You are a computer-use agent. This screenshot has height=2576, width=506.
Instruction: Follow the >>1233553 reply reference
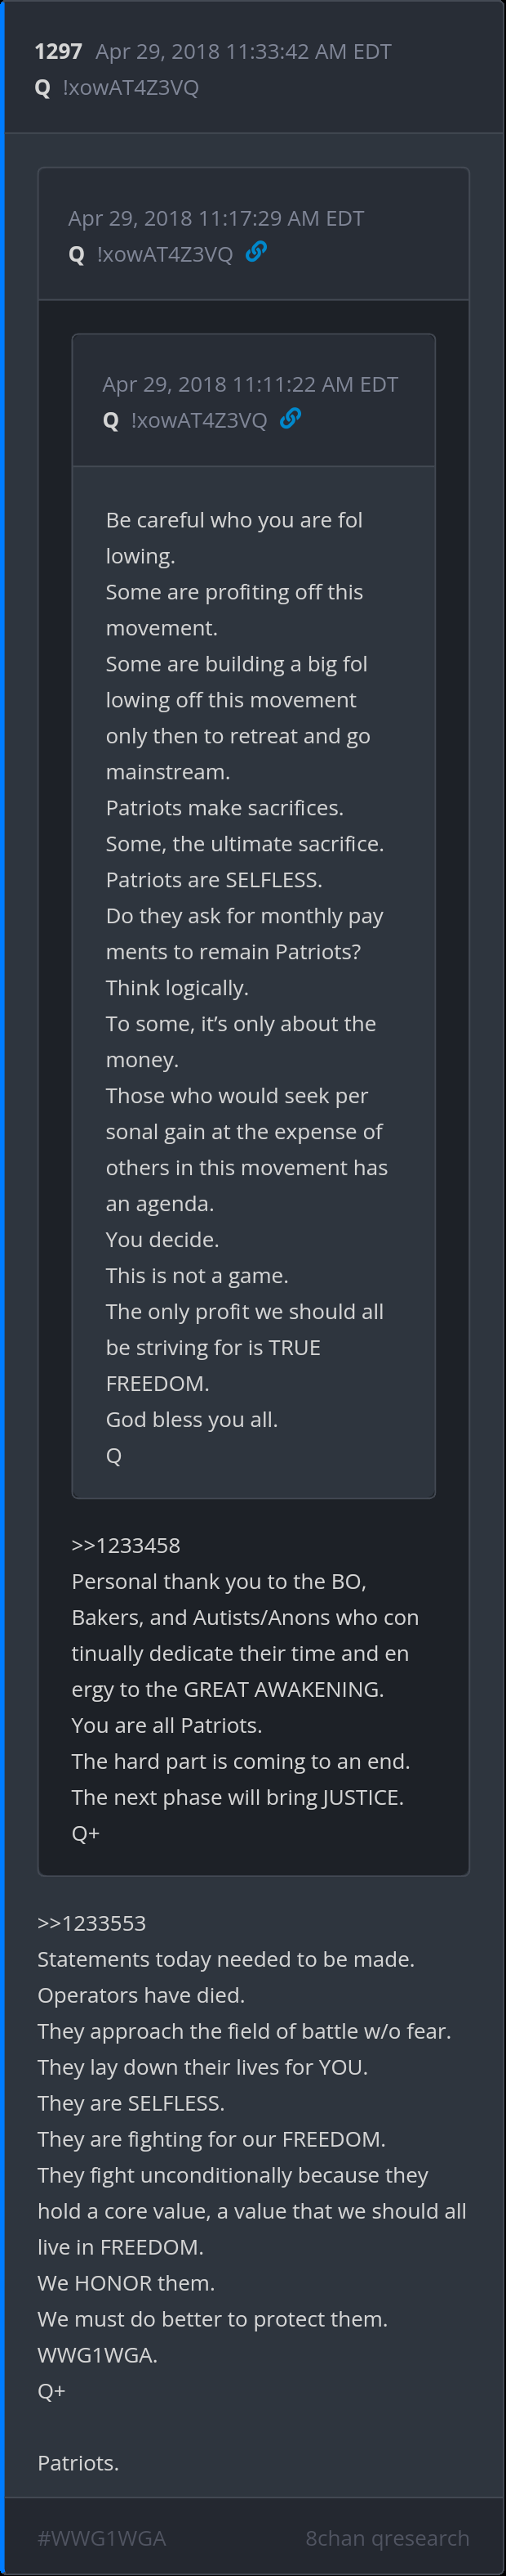[92, 1923]
